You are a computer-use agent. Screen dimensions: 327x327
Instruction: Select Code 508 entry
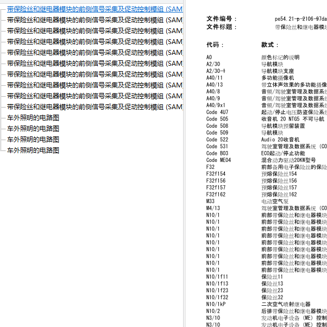pyautogui.click(x=217, y=126)
